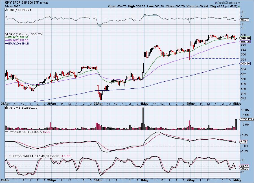Click the StockCharts.com copyright watermark text
Image resolution: width=254 pixels, height=183 pixels.
point(227,3)
